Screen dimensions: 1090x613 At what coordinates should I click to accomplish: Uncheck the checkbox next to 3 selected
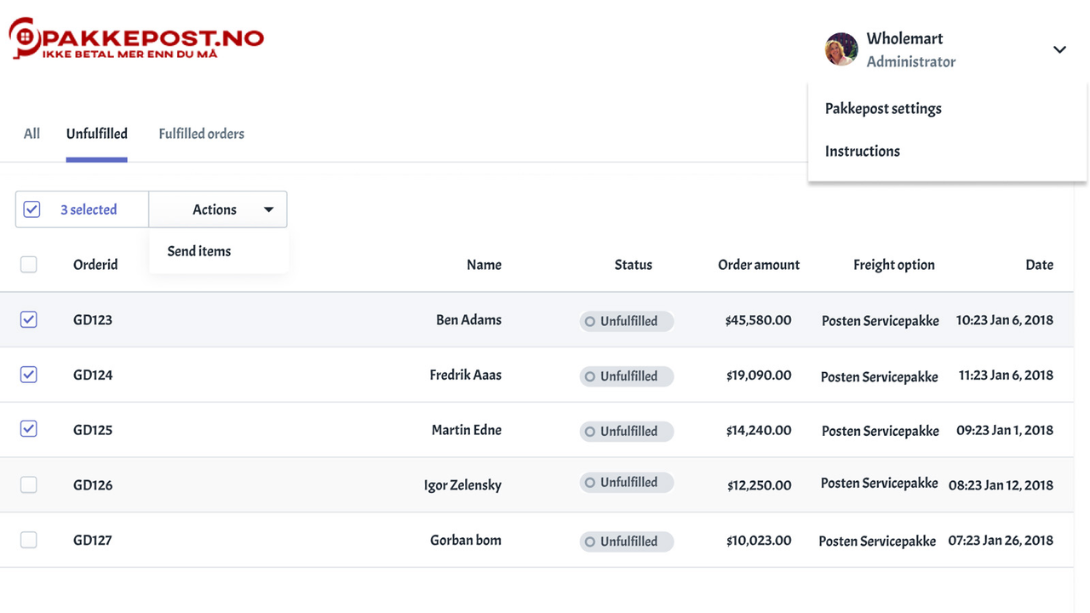coord(32,209)
